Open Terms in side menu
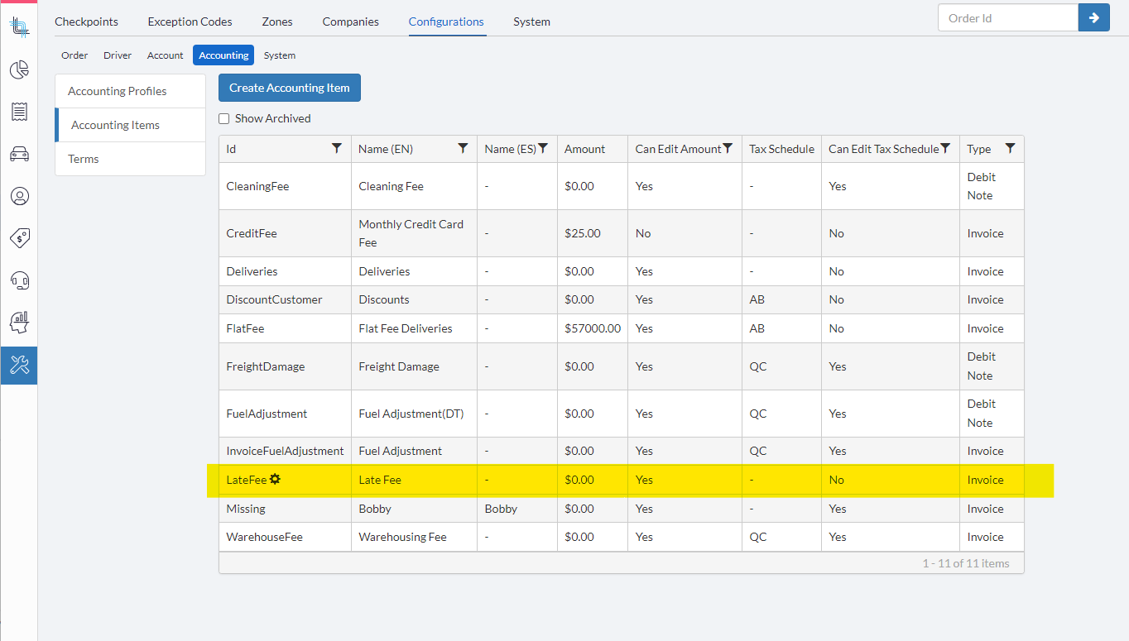The height and width of the screenshot is (641, 1129). tap(130, 159)
